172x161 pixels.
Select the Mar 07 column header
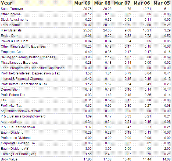[x=122, y=3]
